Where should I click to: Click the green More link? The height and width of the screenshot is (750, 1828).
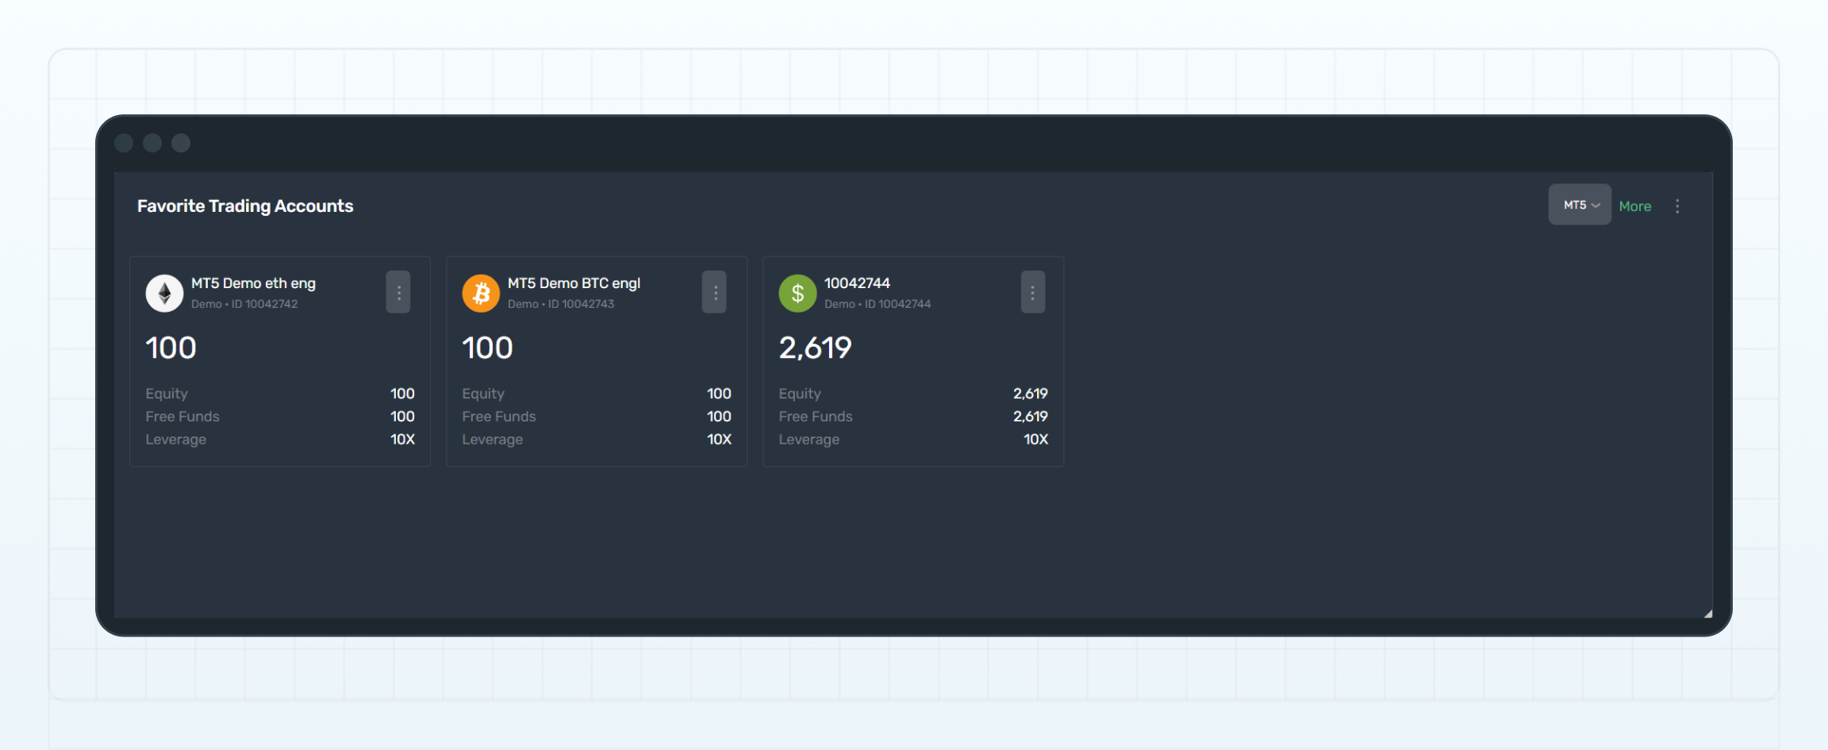1635,206
